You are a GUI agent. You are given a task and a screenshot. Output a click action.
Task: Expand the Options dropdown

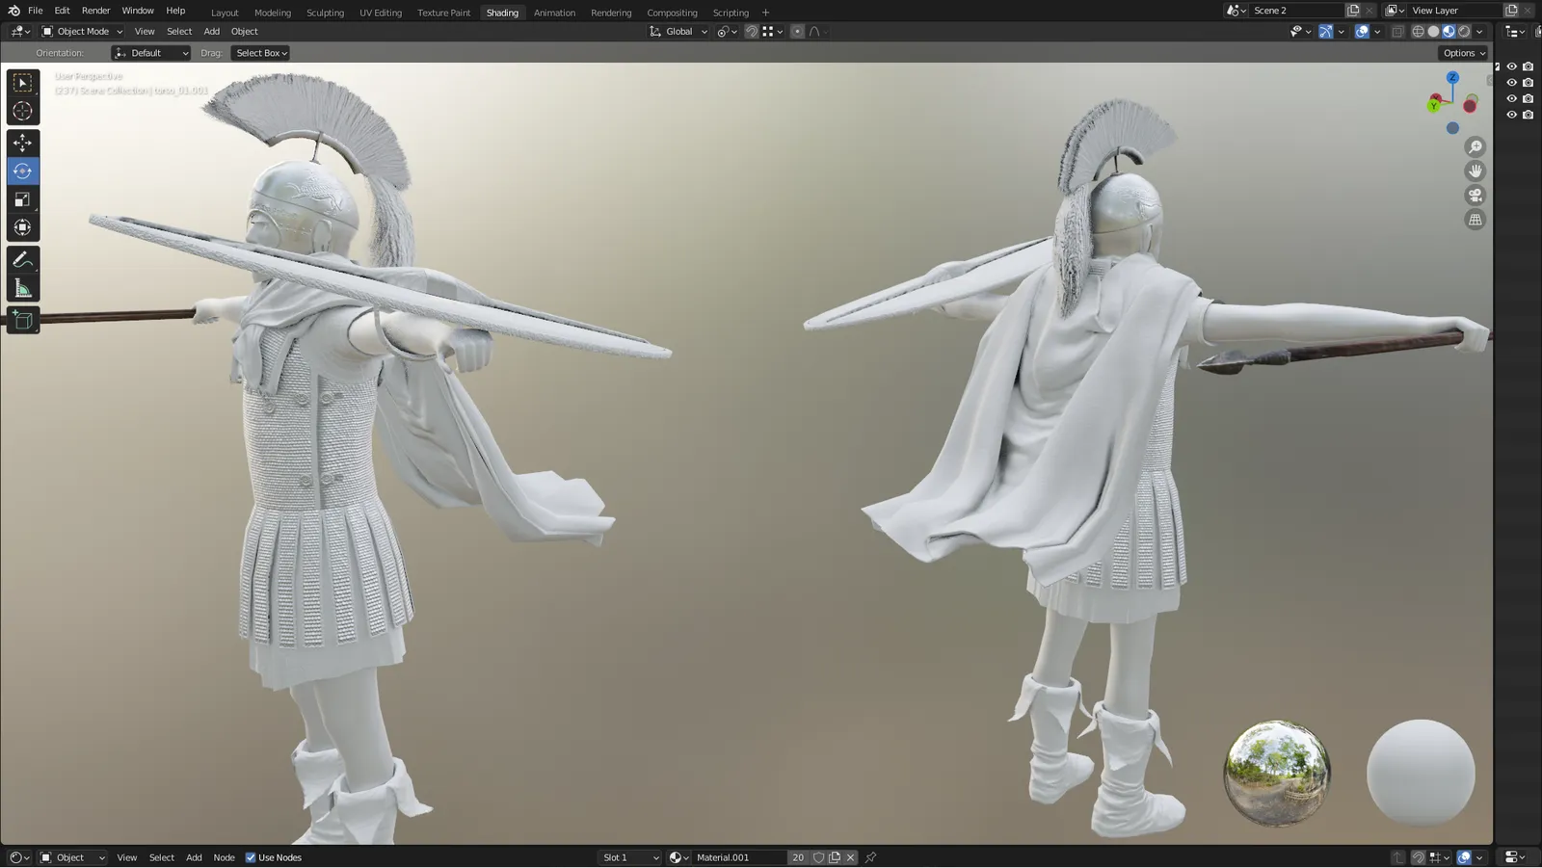click(1464, 53)
